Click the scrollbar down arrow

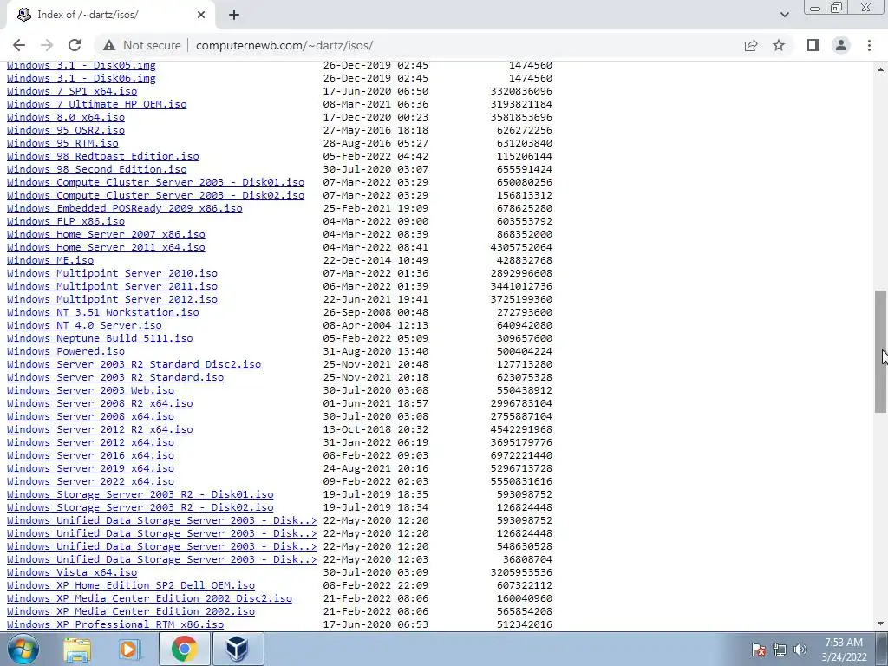881,624
